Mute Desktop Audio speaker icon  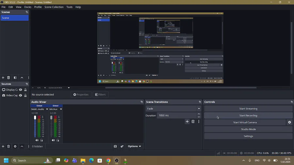(x=37, y=140)
